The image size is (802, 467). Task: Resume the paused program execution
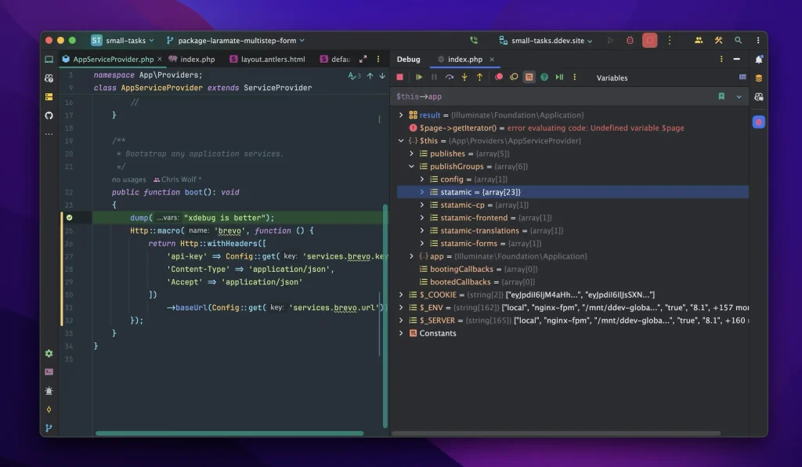pyautogui.click(x=419, y=78)
